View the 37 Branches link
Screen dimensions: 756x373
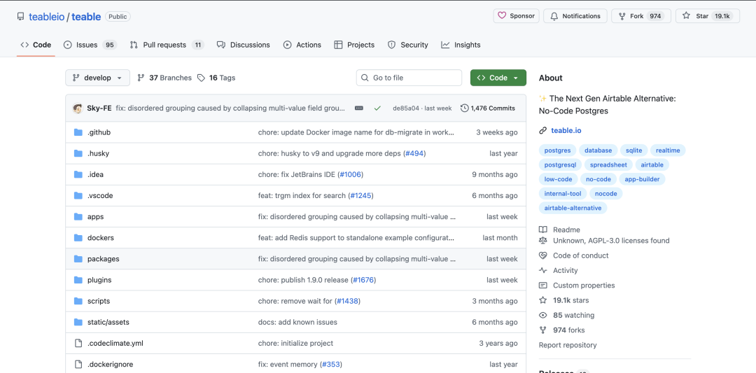tap(164, 78)
